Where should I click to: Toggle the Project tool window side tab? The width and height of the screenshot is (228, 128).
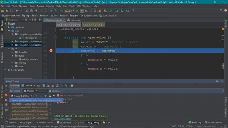click(2, 25)
